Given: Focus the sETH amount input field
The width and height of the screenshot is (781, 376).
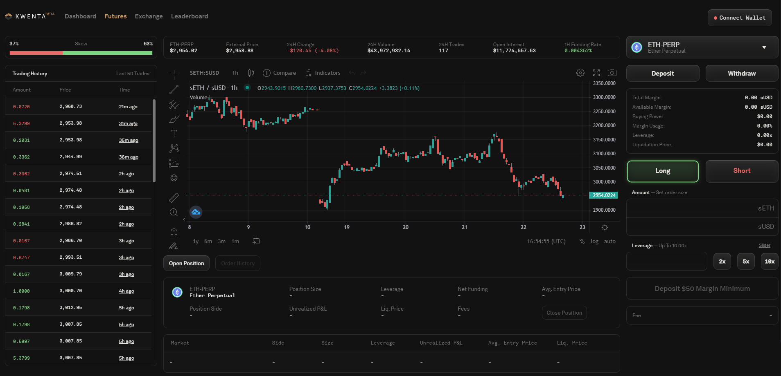Looking at the screenshot, I should coord(702,208).
